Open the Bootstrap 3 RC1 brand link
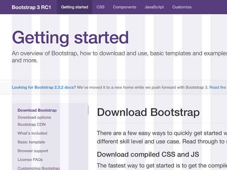This screenshot has height=170, width=227. tap(31, 7)
